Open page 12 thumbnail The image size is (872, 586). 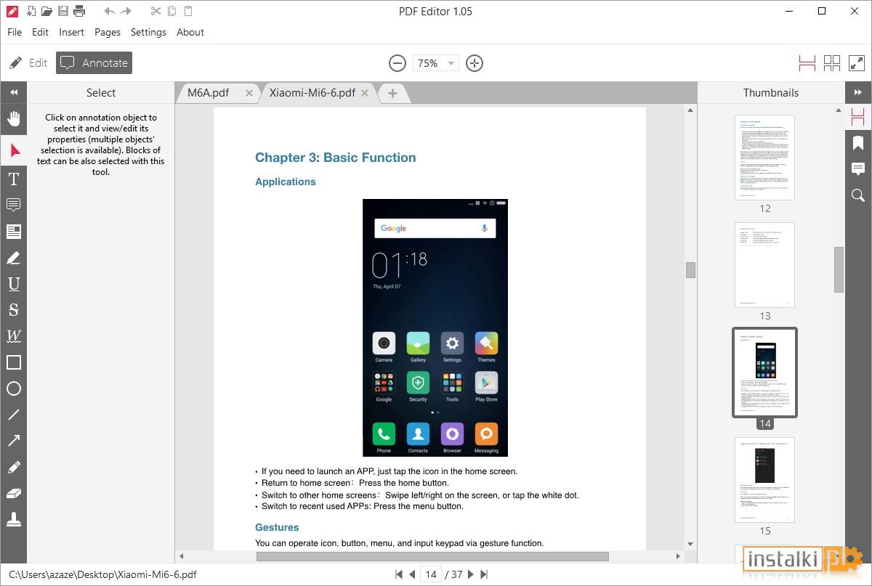tap(764, 158)
